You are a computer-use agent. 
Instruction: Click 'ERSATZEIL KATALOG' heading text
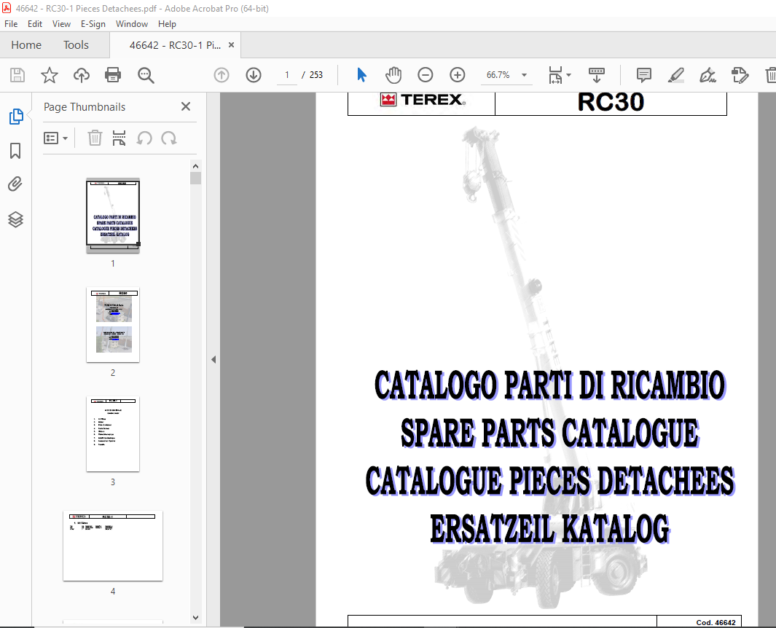tap(549, 530)
